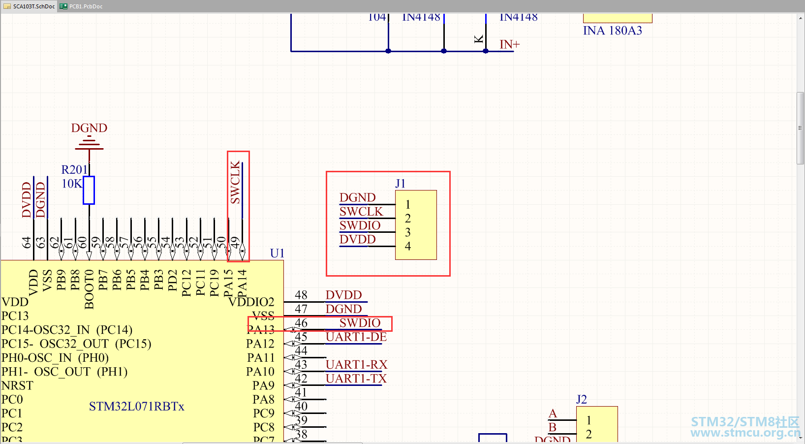This screenshot has height=444, width=805.
Task: Select the STM32L071RBTx part name
Action: click(137, 407)
